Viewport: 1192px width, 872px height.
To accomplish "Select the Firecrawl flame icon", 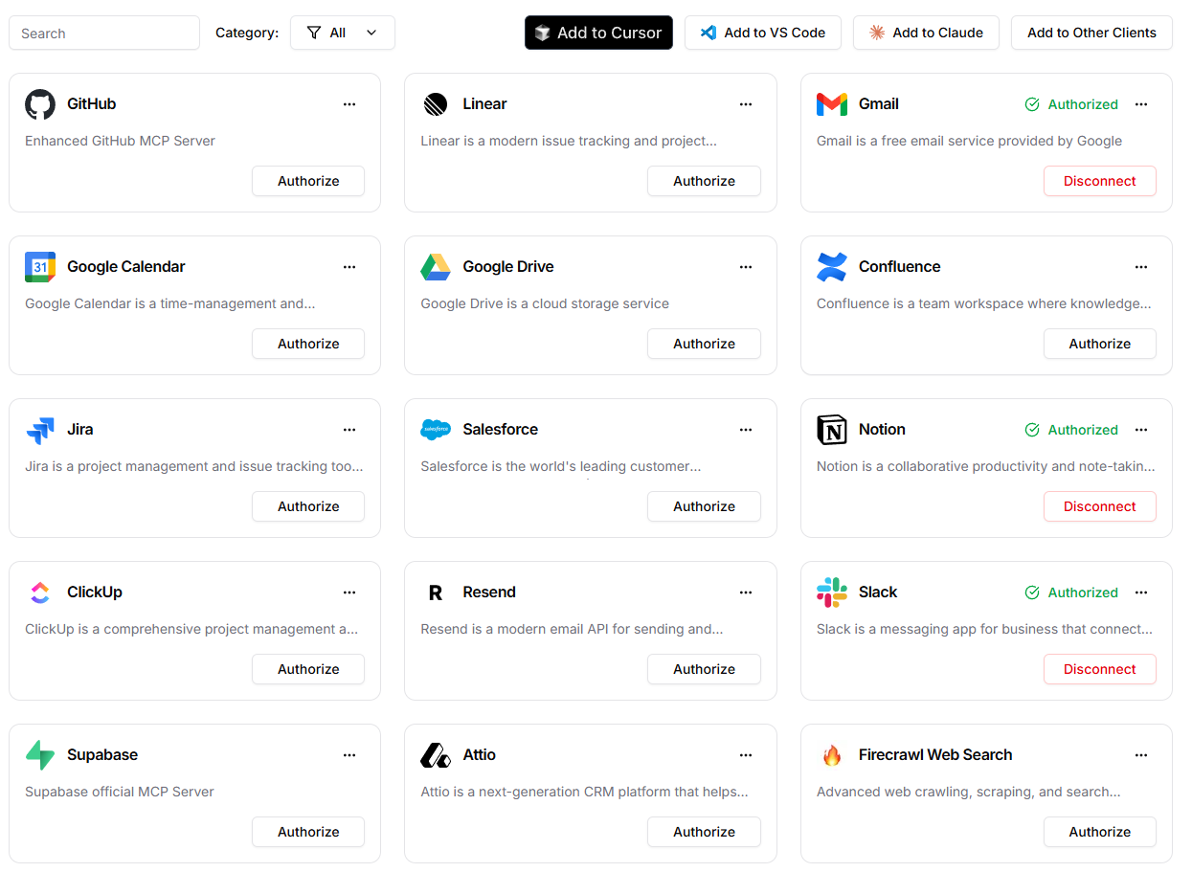I will tap(831, 754).
